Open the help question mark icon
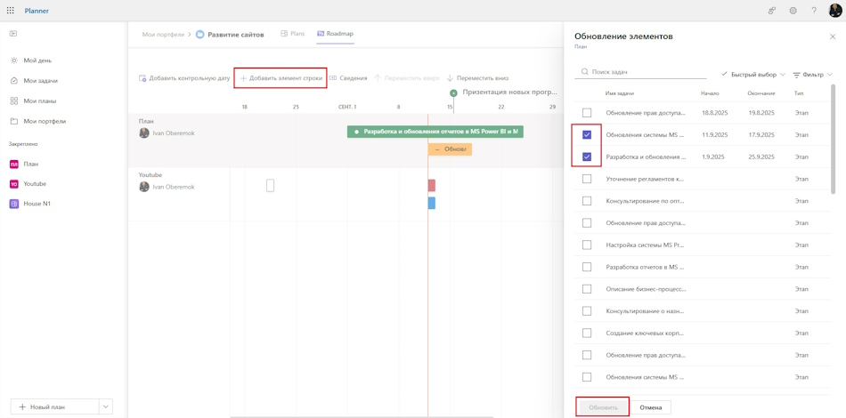This screenshot has width=846, height=418. click(814, 11)
